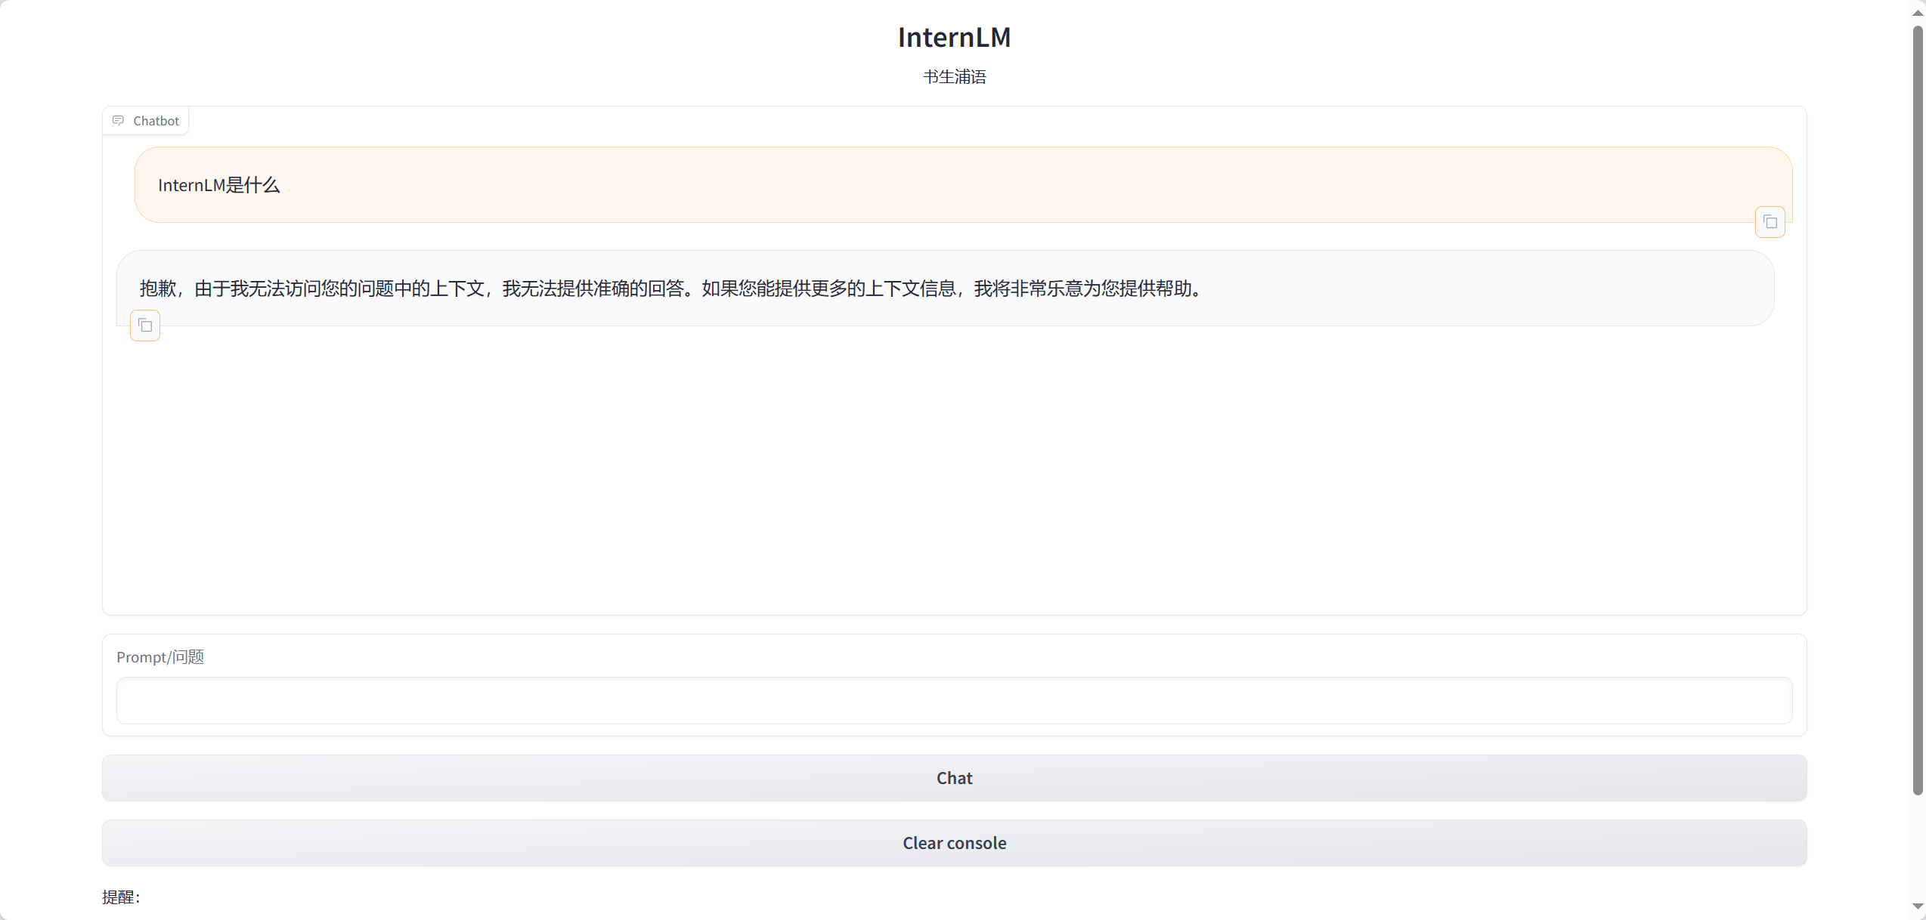Click the page scrollbar thumb
1926x920 pixels.
1917,409
